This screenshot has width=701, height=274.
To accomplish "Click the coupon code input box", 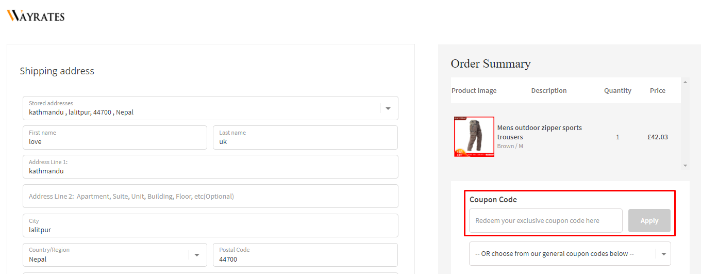I will 545,221.
